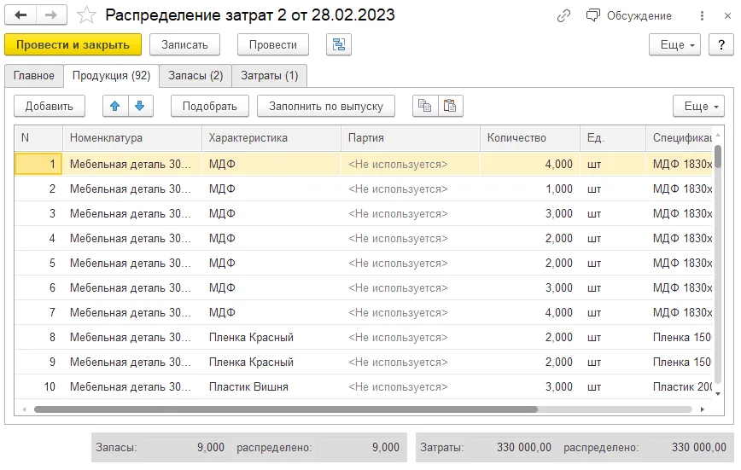
Task: Click the Партия column header
Action: [x=410, y=138]
